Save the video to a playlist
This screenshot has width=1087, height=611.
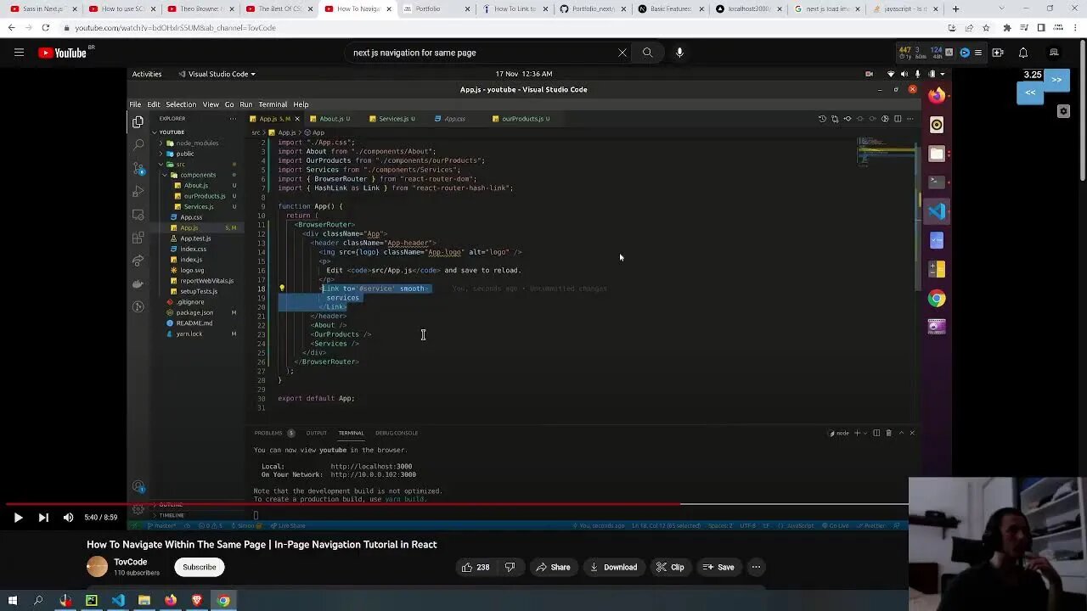tap(718, 567)
